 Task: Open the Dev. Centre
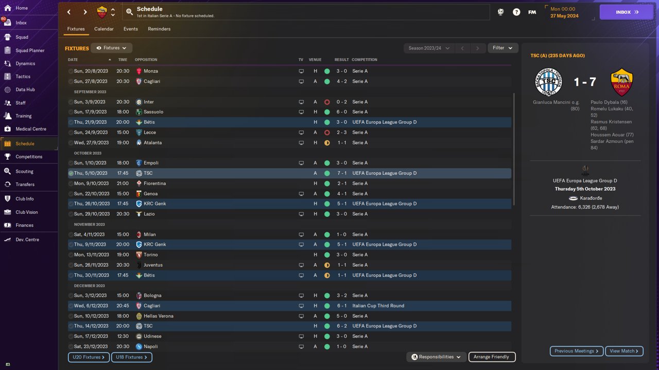pos(27,239)
